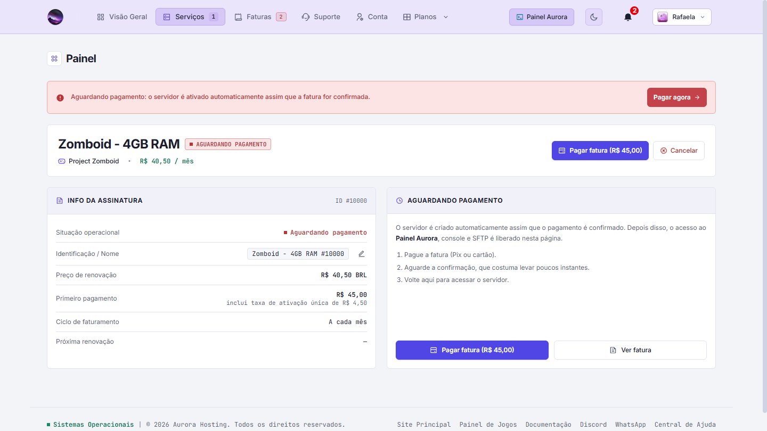767x431 pixels.
Task: Open the Faturas section
Action: click(260, 17)
